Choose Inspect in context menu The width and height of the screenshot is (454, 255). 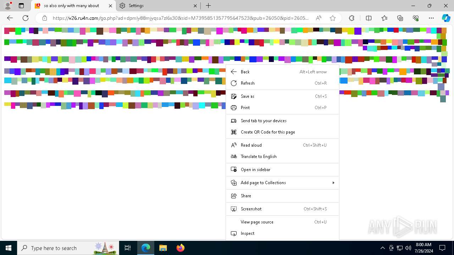(282, 233)
